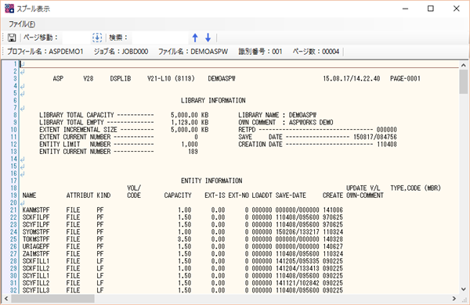
Task: Click the LIBRARY INFORMATION heading
Action: pyautogui.click(x=213, y=101)
